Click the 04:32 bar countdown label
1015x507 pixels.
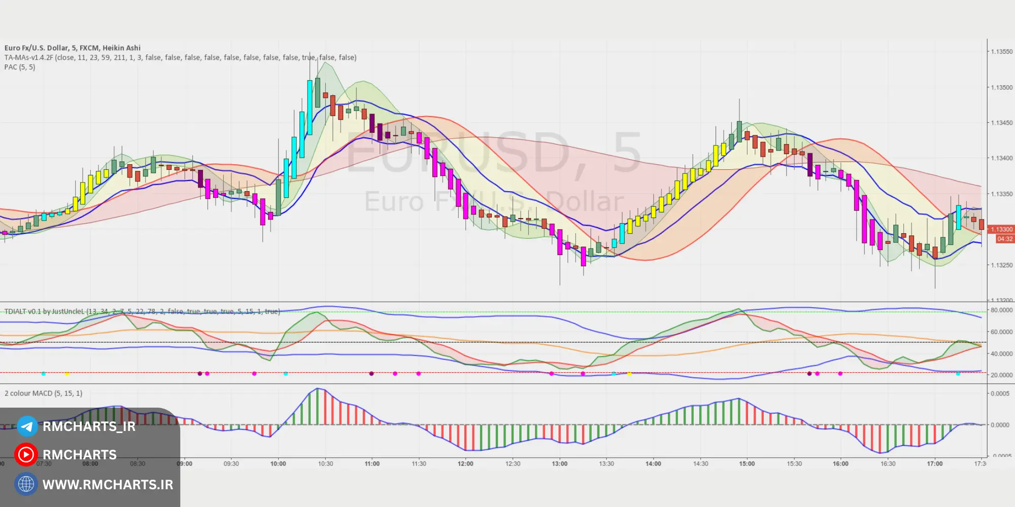tap(1004, 239)
